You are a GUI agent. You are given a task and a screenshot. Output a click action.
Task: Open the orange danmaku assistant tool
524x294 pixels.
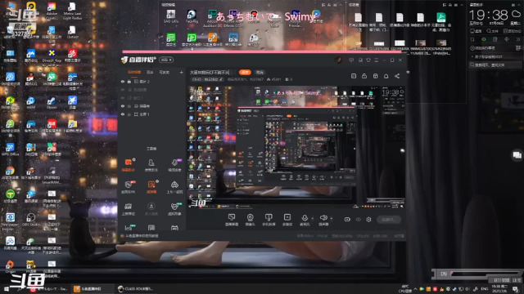pyautogui.click(x=129, y=165)
